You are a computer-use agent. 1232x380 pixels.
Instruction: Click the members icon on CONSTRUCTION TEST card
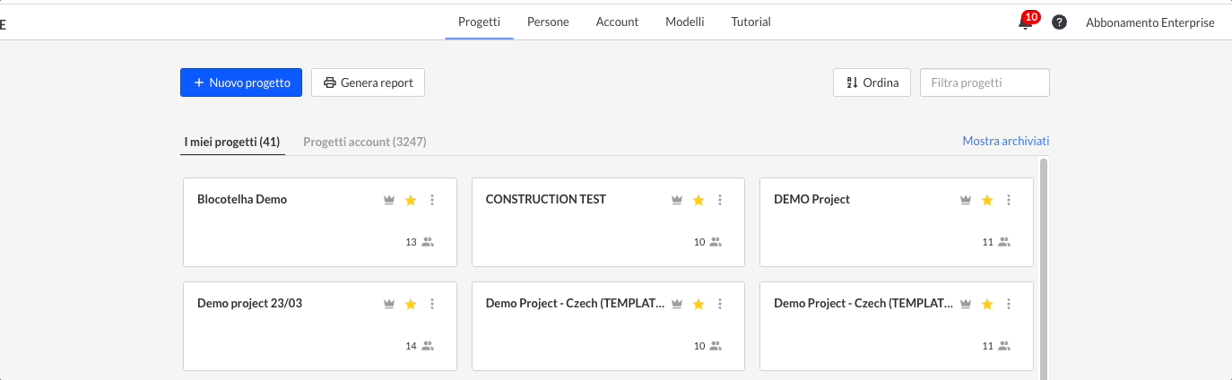(716, 242)
